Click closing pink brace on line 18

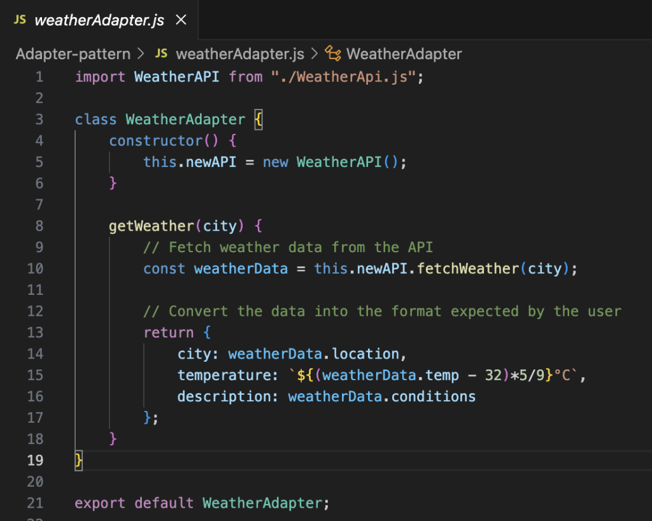[113, 439]
